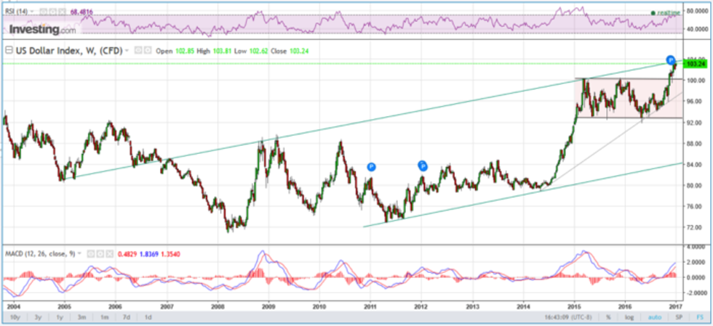This screenshot has height=326, width=713.
Task: Click the blue P marker near 2011
Action: (371, 167)
